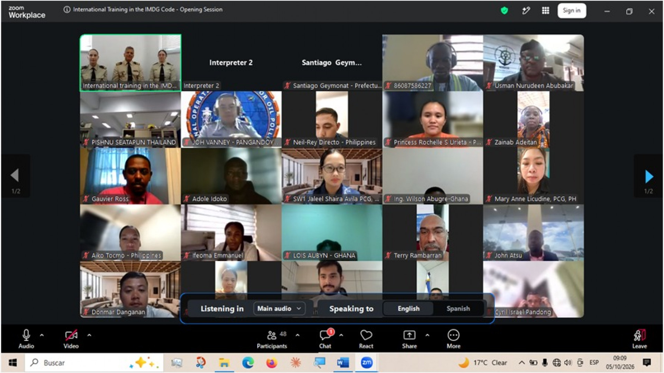This screenshot has height=373, width=664.
Task: Open the view layout grid icon
Action: (x=545, y=11)
